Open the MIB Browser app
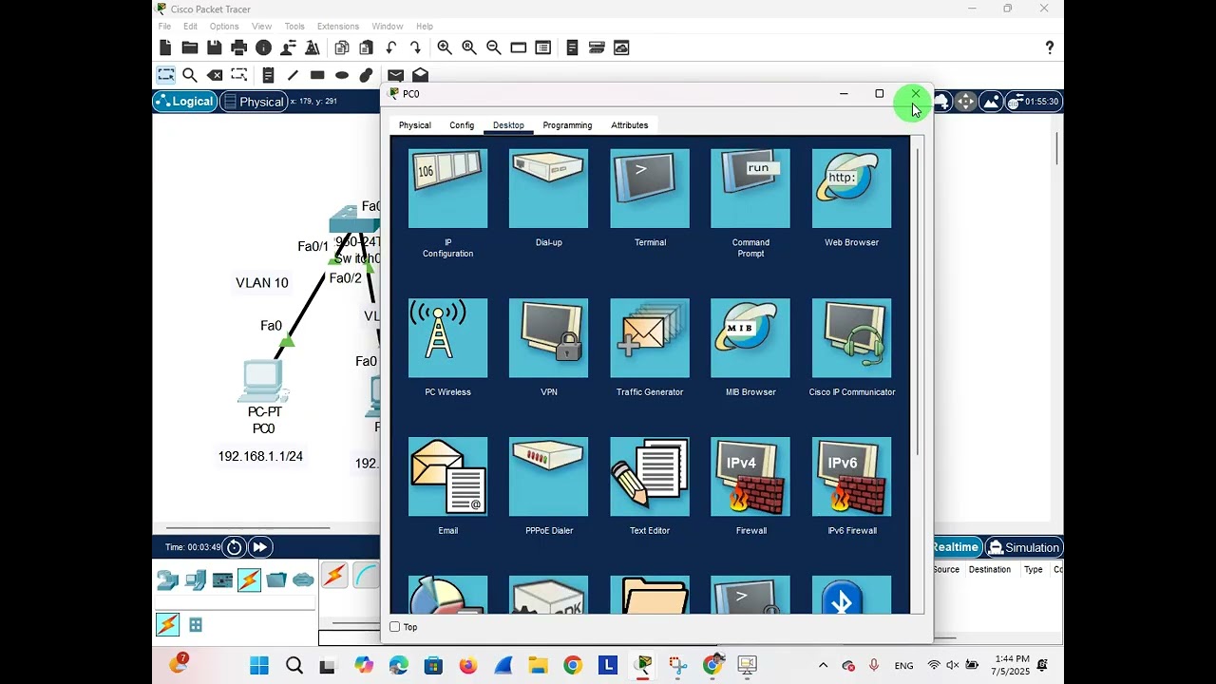 point(750,338)
